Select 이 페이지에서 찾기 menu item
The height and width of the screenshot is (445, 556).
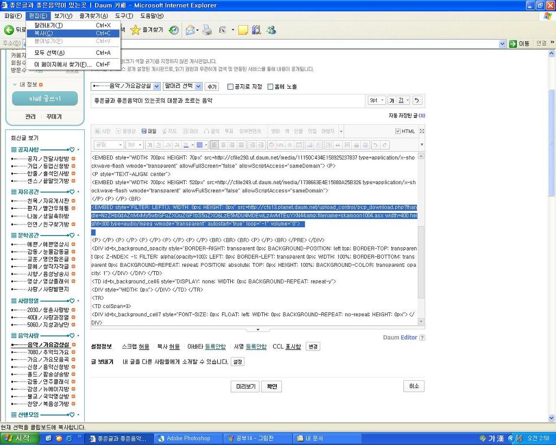[73, 64]
